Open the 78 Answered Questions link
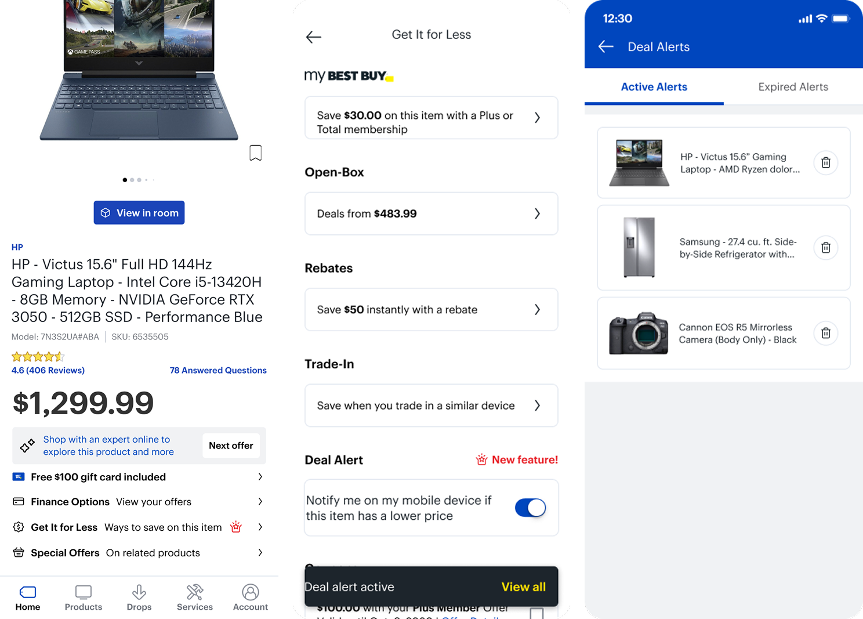The height and width of the screenshot is (619, 863). pos(218,370)
